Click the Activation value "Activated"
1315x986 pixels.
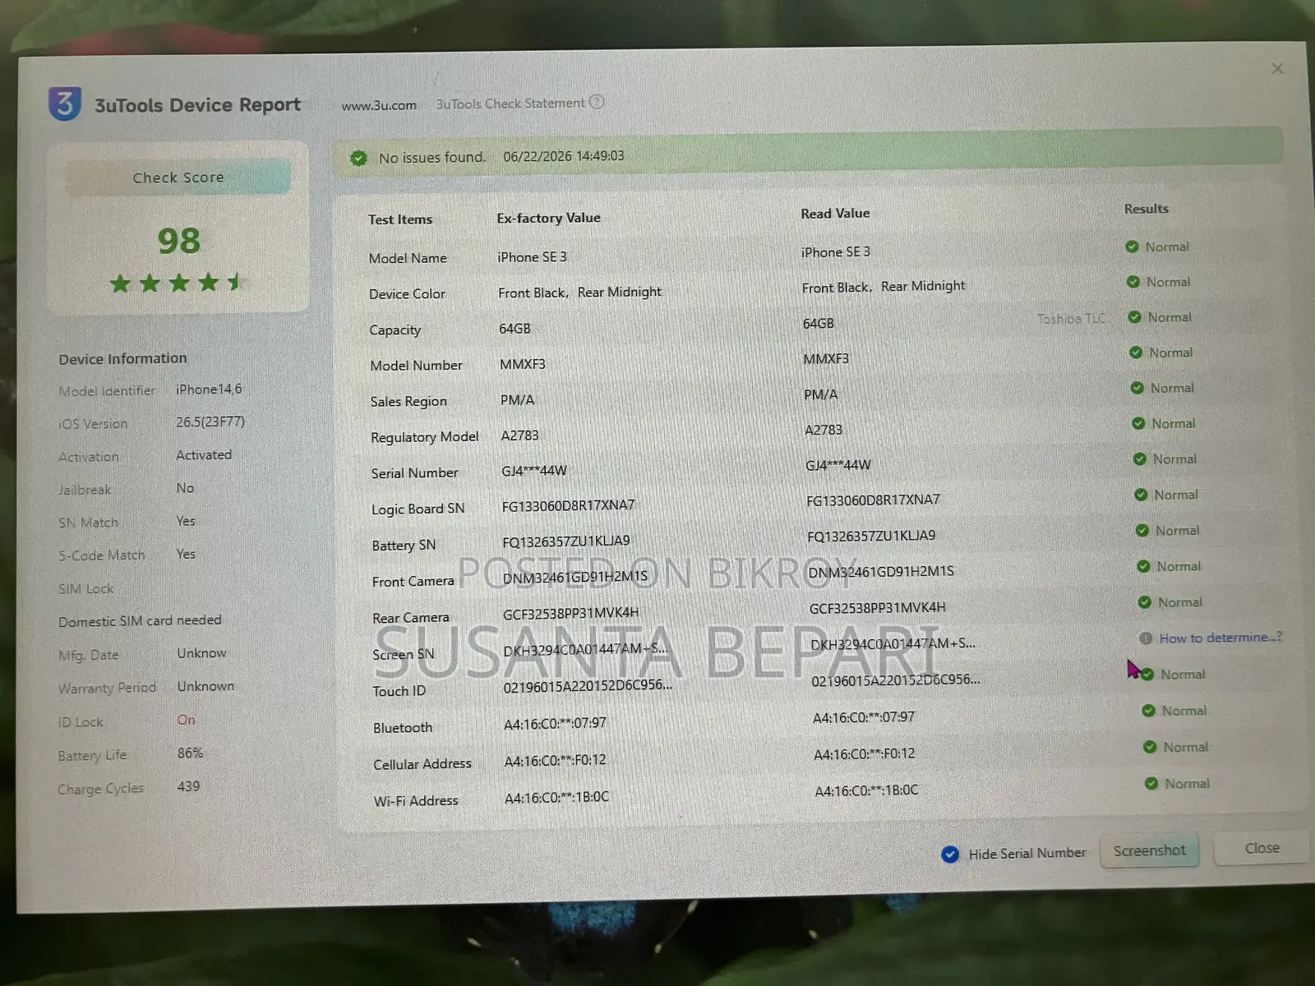click(x=204, y=455)
